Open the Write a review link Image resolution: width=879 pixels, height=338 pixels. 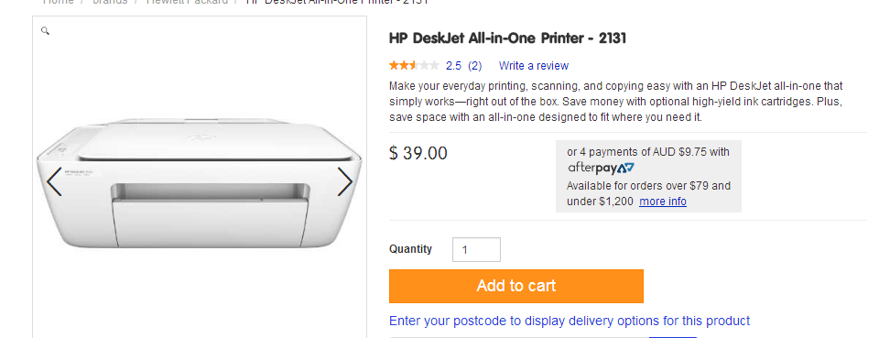pyautogui.click(x=534, y=66)
